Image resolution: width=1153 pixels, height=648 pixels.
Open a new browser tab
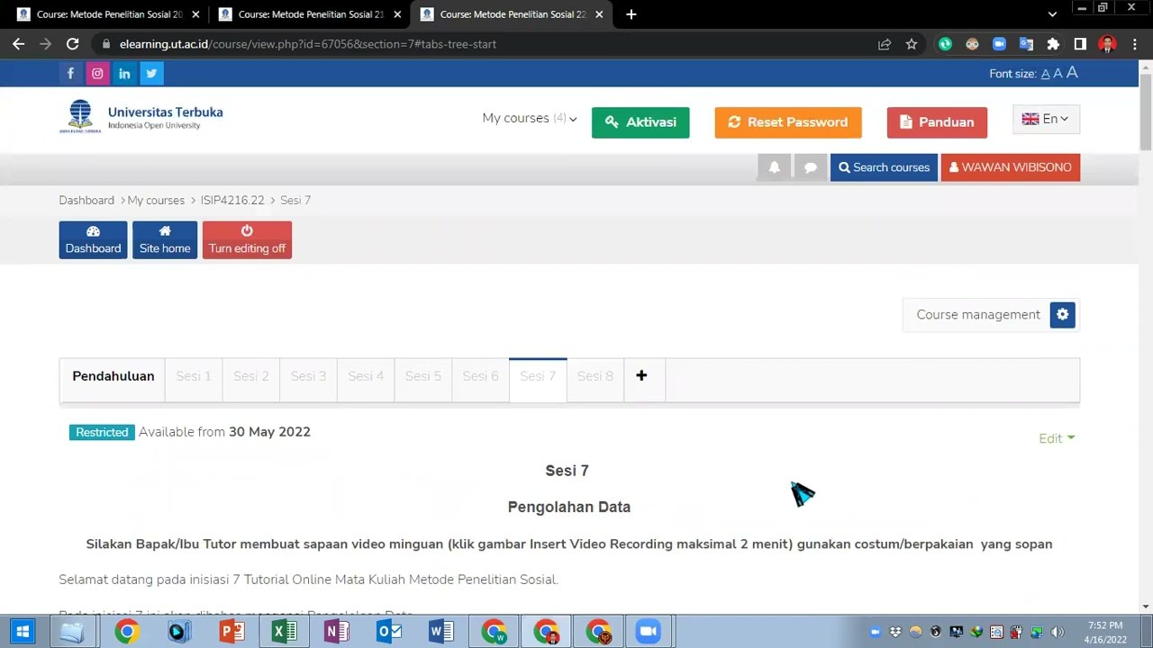(x=631, y=14)
